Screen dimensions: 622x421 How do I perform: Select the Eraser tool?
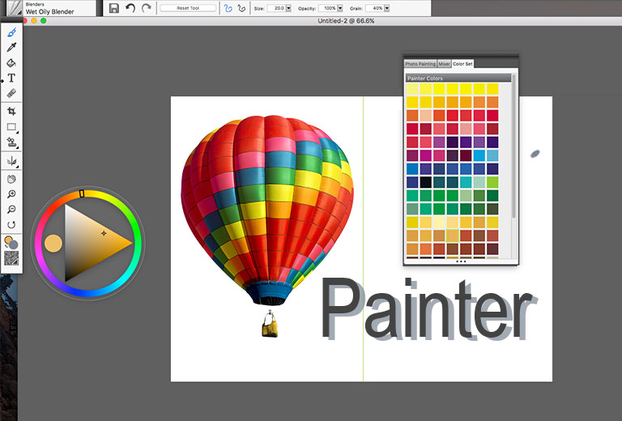(x=11, y=93)
